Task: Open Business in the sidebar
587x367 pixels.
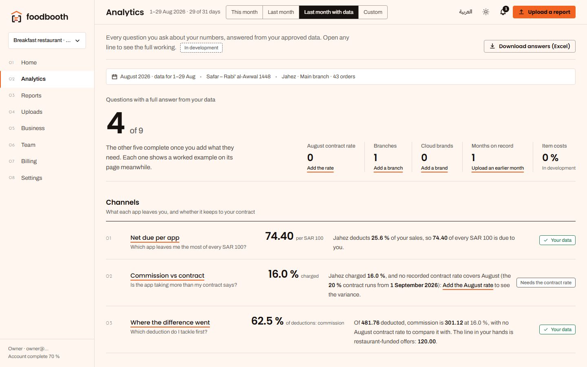Action: pyautogui.click(x=47, y=128)
